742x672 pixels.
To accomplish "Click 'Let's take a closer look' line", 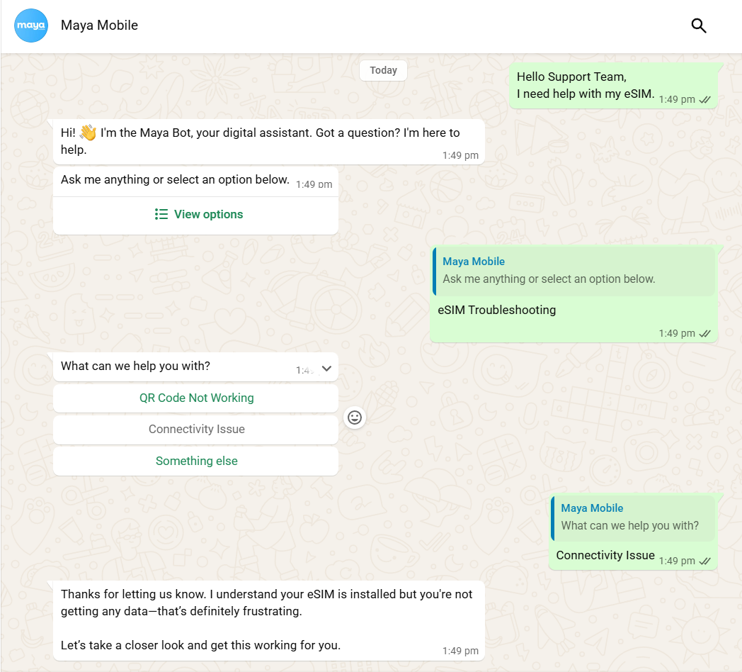I will point(200,646).
